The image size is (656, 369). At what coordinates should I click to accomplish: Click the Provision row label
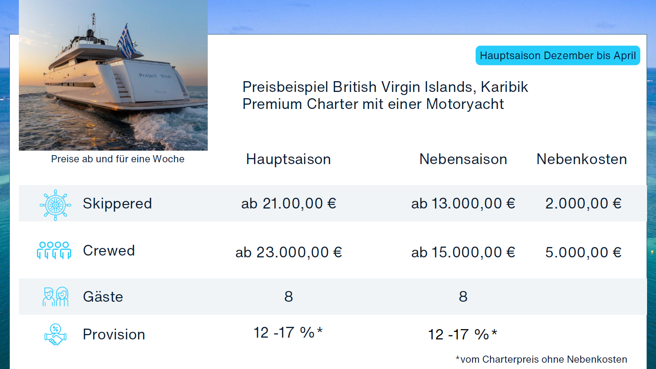[x=114, y=334]
